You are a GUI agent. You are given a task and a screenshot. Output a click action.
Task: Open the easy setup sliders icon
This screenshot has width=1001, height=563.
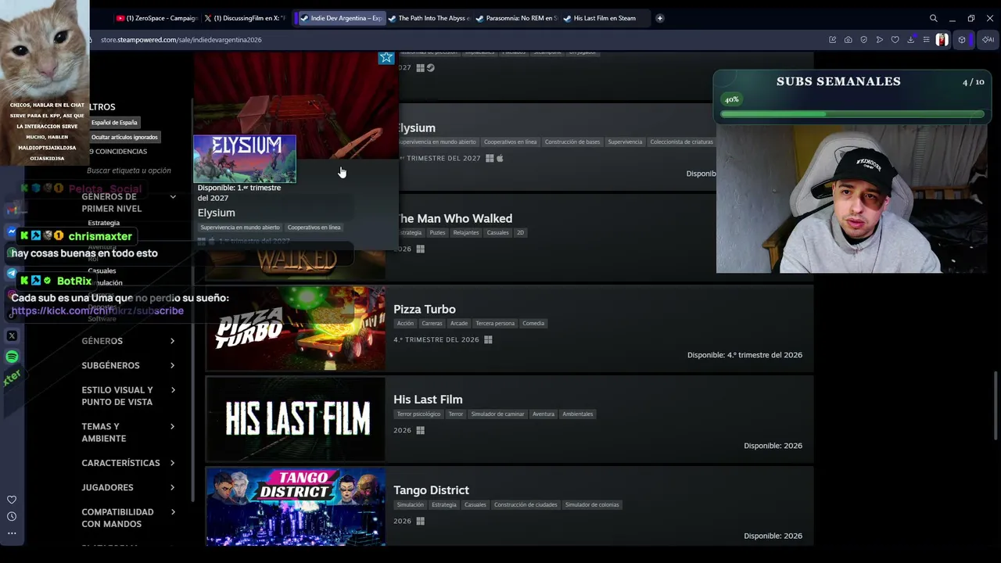pyautogui.click(x=926, y=40)
